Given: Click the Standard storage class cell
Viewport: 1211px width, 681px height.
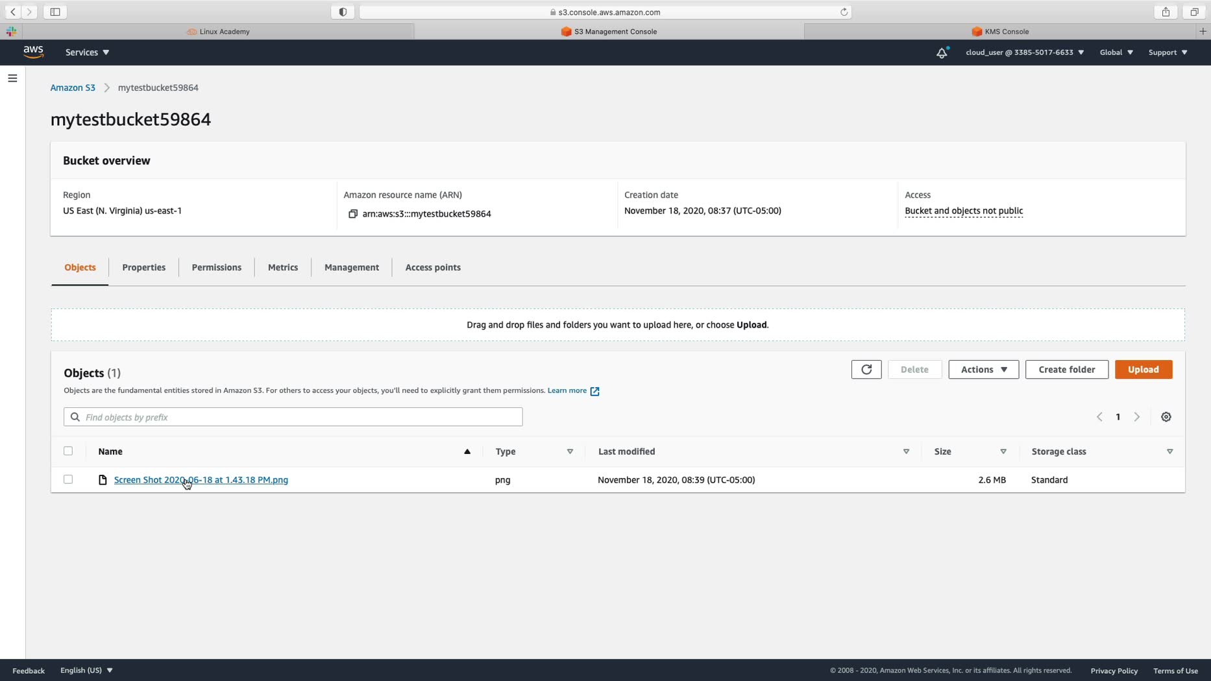Looking at the screenshot, I should point(1049,480).
